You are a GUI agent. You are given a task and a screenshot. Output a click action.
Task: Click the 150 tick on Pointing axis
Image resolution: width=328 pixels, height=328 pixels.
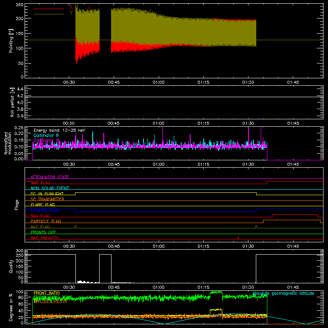click(x=20, y=33)
